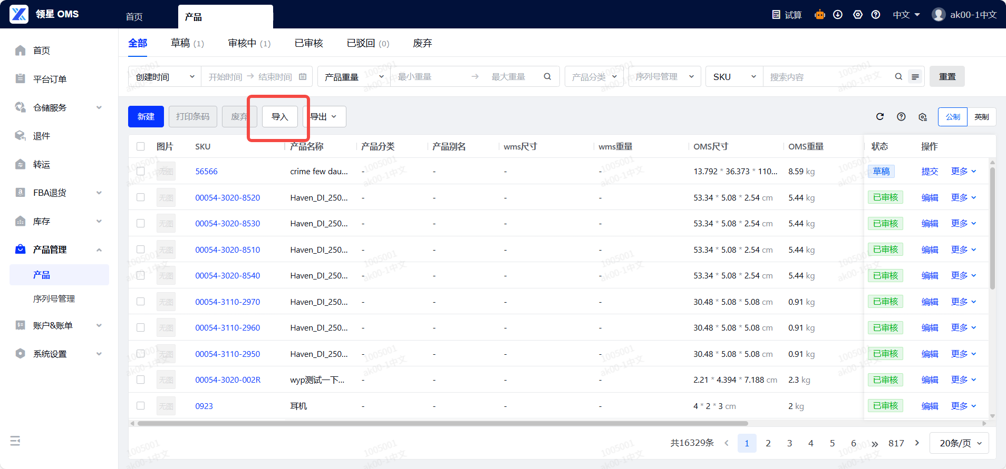The height and width of the screenshot is (469, 1006).
Task: Check the row for SKU 0923
Action: [x=141, y=406]
